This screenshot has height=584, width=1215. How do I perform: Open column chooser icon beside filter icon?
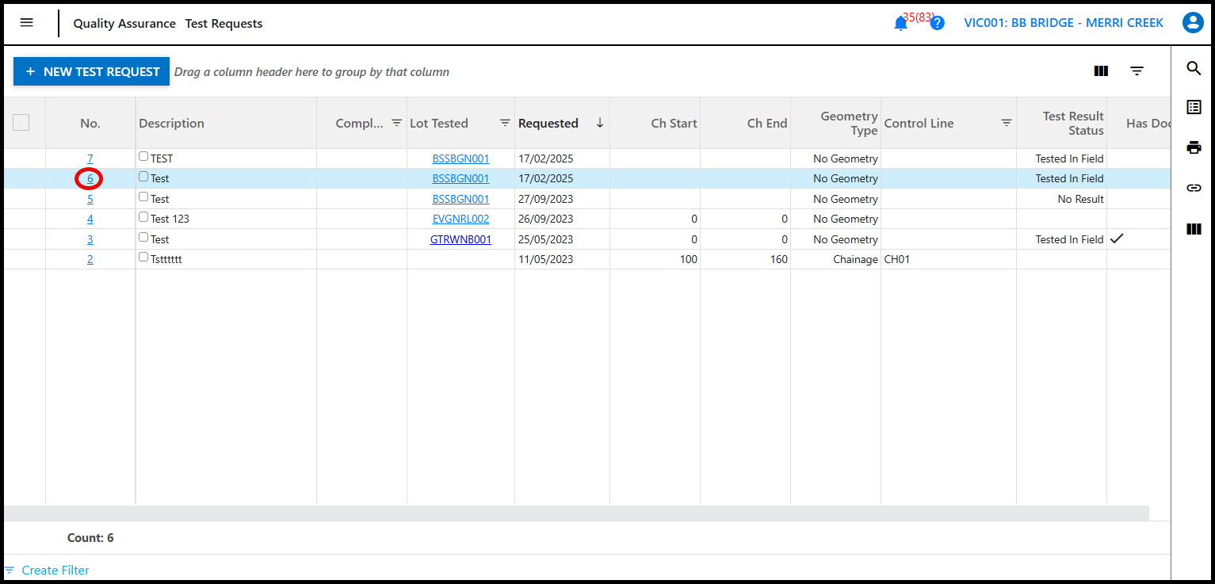click(1101, 71)
